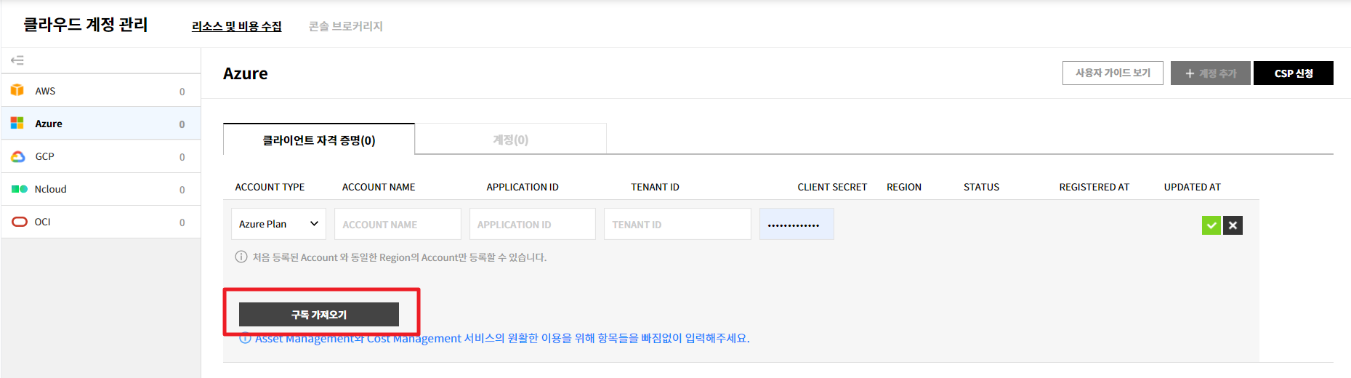The height and width of the screenshot is (378, 1351).
Task: Focus the ACCOUNT NAME input field
Action: pyautogui.click(x=398, y=225)
